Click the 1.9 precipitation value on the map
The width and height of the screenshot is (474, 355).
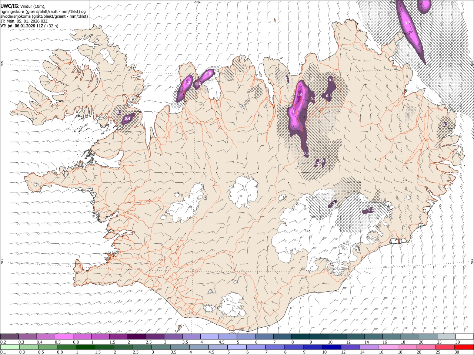[300, 95]
